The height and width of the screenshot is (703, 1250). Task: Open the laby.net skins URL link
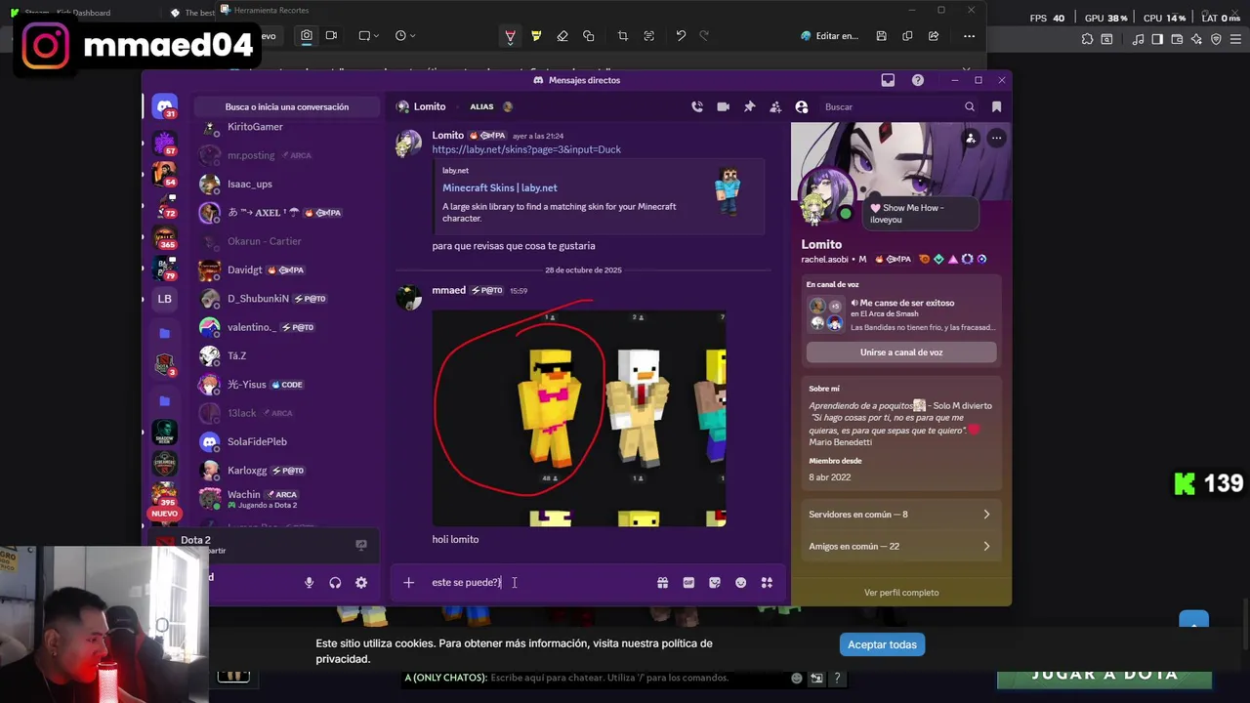[x=526, y=149]
